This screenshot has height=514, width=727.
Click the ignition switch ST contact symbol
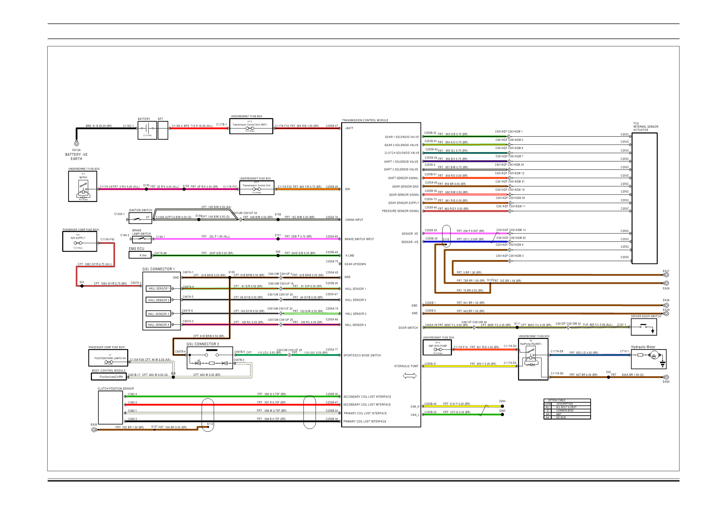pyautogui.click(x=136, y=219)
